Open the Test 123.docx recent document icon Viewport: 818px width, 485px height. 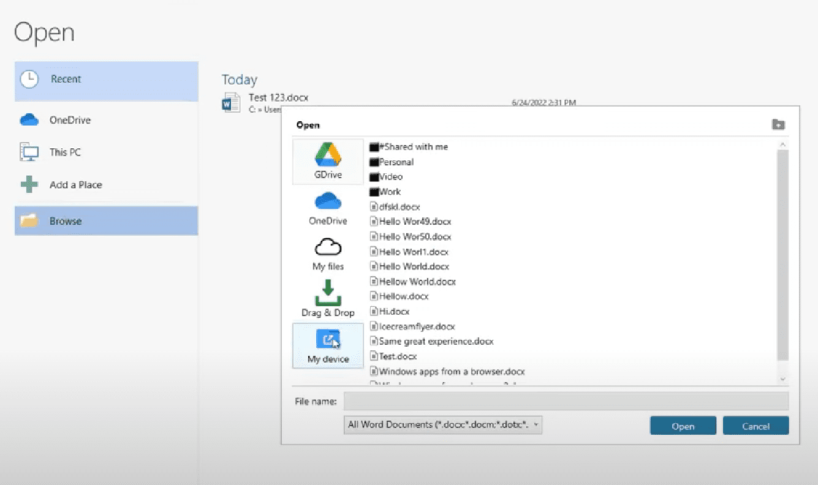pyautogui.click(x=231, y=102)
